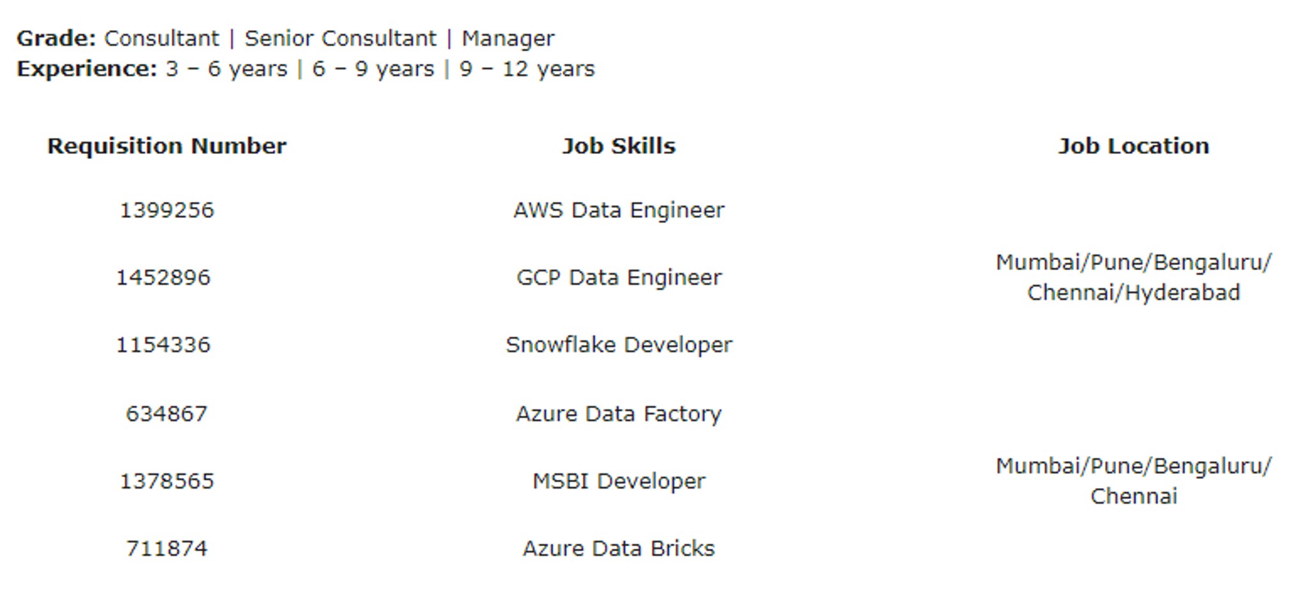Select requisition number 634867
This screenshot has width=1309, height=594.
coord(167,414)
